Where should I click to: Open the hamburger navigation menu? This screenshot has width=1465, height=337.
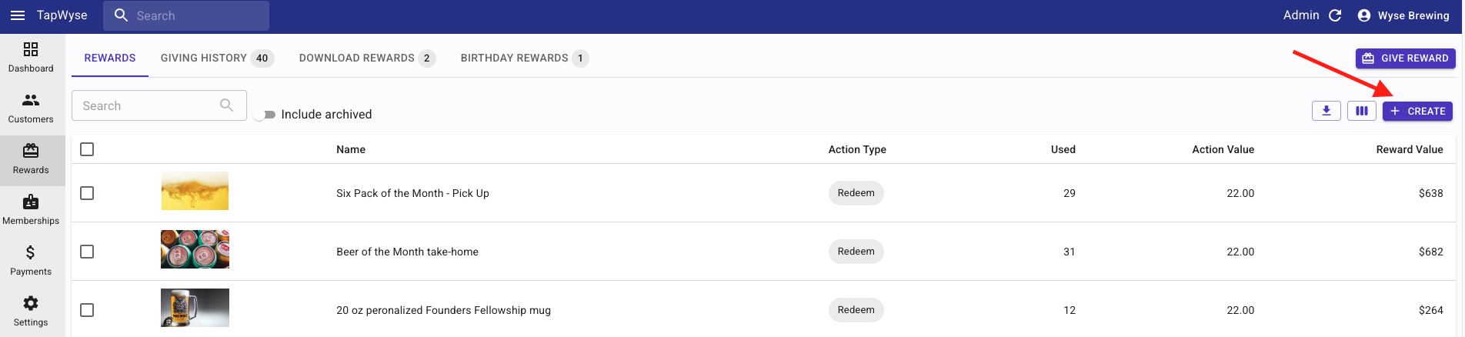tap(18, 15)
